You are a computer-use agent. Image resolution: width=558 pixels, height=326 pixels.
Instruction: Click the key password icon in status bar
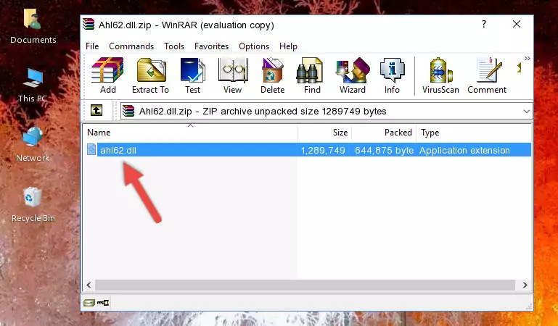103,303
